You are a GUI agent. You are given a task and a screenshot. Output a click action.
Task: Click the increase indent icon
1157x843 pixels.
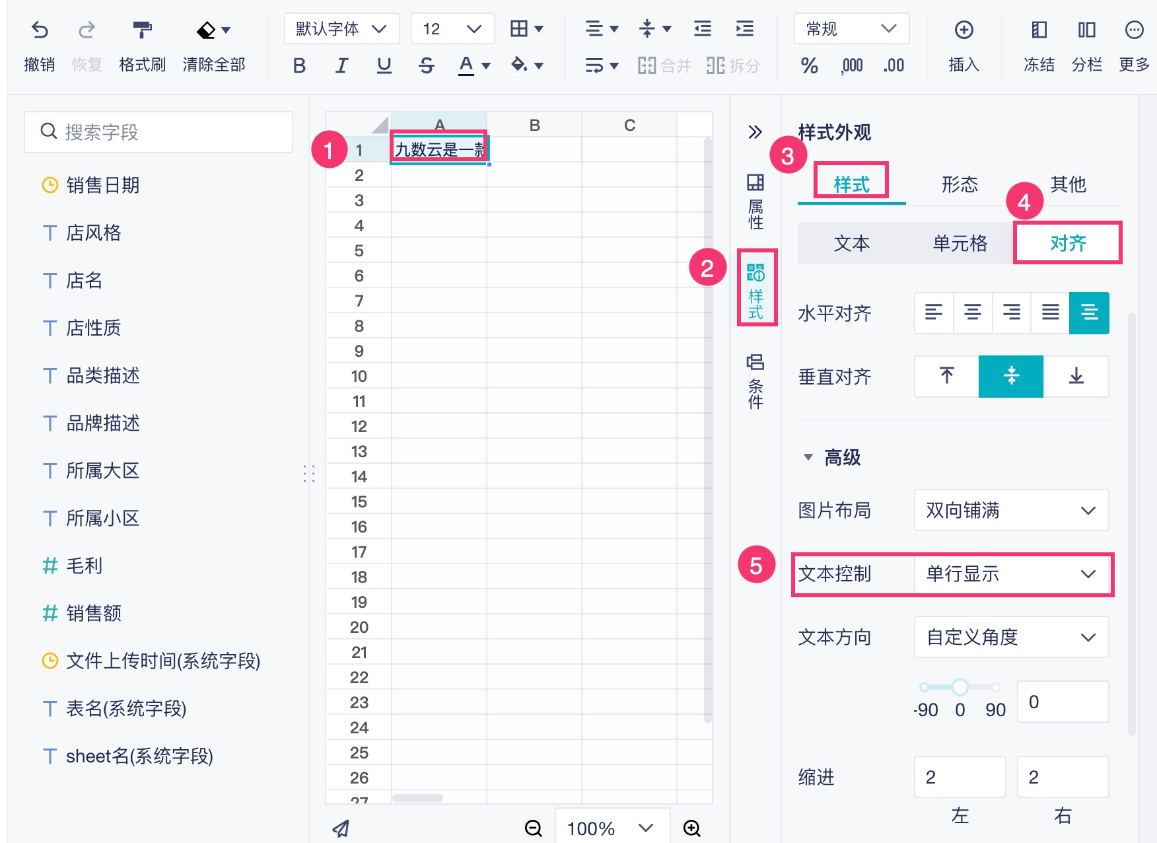tap(745, 28)
